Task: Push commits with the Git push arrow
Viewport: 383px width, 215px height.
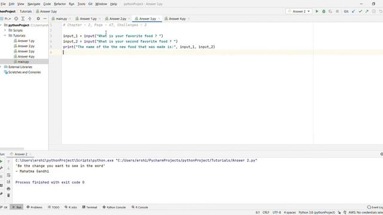Action: pyautogui.click(x=367, y=11)
